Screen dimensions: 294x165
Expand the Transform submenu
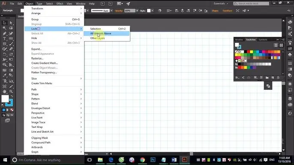tap(54, 9)
